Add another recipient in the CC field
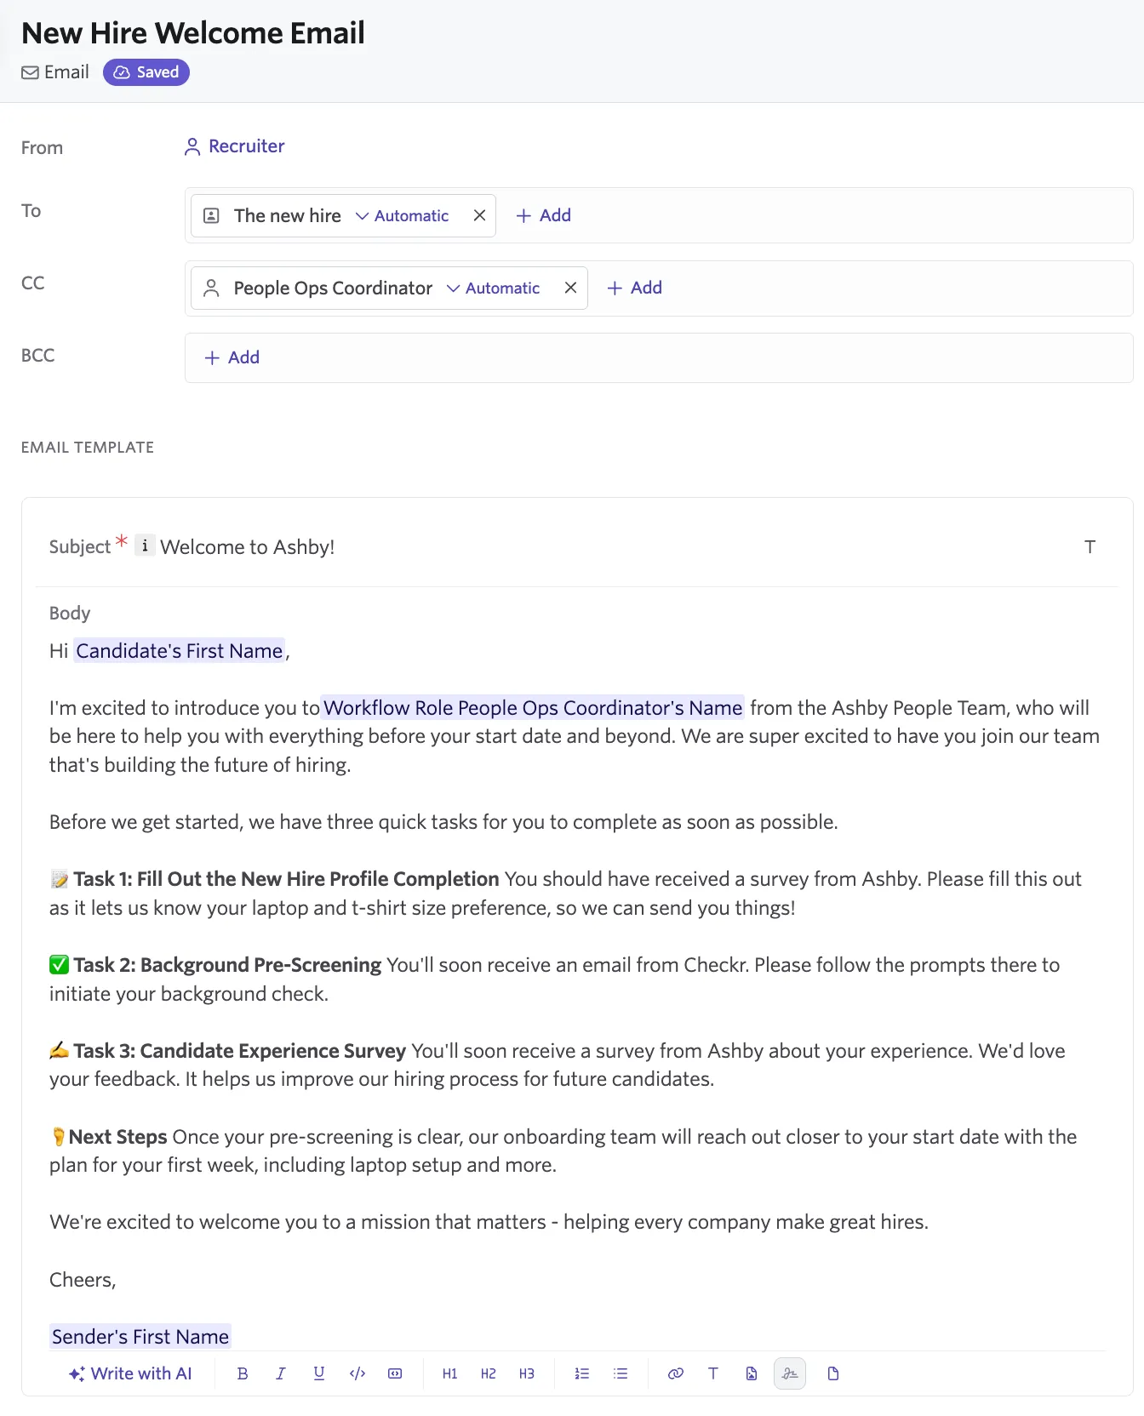Image resolution: width=1144 pixels, height=1416 pixels. click(x=634, y=288)
